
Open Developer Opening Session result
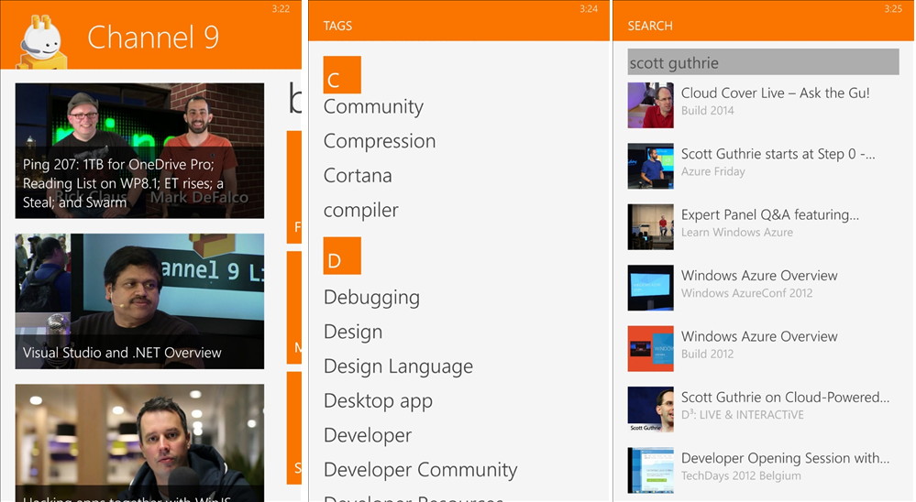(x=763, y=470)
